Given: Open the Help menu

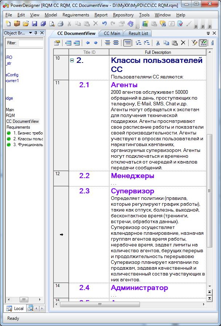Looking at the screenshot, I should coord(180,15).
